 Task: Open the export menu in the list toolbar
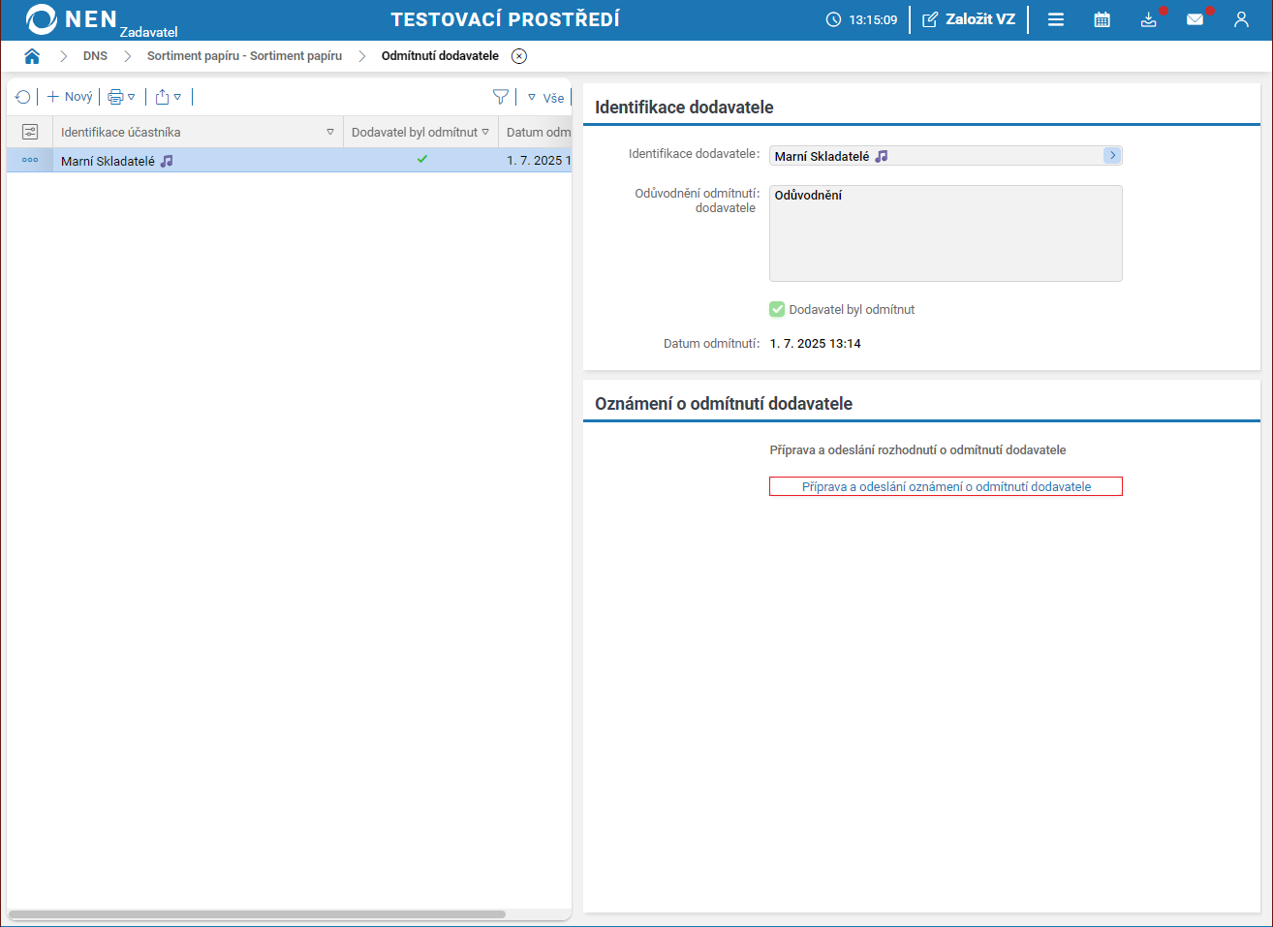pyautogui.click(x=169, y=97)
